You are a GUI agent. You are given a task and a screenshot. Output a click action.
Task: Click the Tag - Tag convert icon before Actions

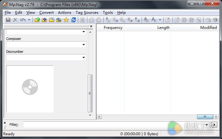tap(137, 20)
